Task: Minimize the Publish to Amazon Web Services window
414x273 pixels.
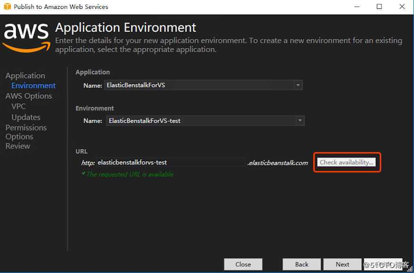Action: (357, 7)
